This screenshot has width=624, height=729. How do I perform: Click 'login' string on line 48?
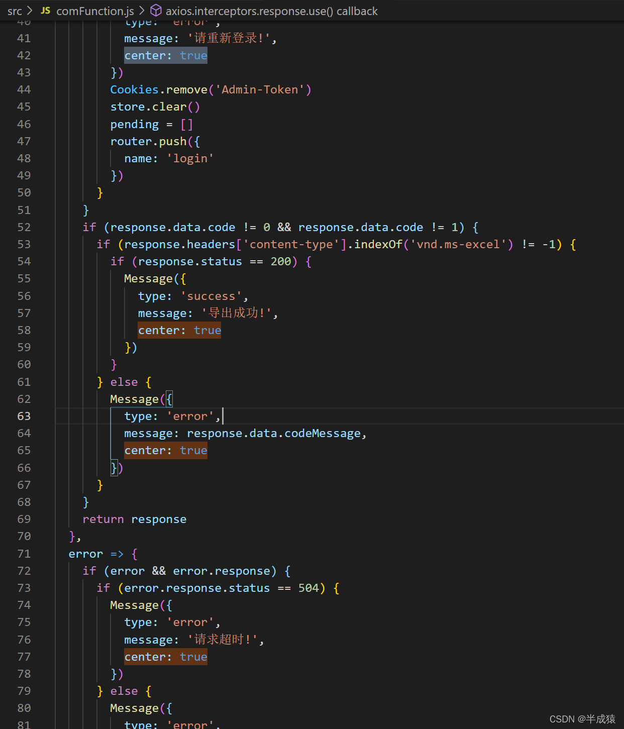[x=190, y=158]
